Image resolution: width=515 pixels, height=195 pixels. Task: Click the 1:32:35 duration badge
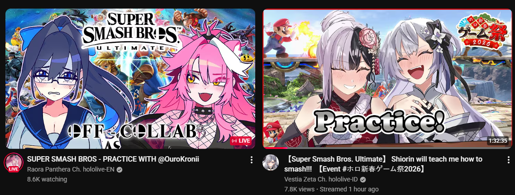[498, 141]
